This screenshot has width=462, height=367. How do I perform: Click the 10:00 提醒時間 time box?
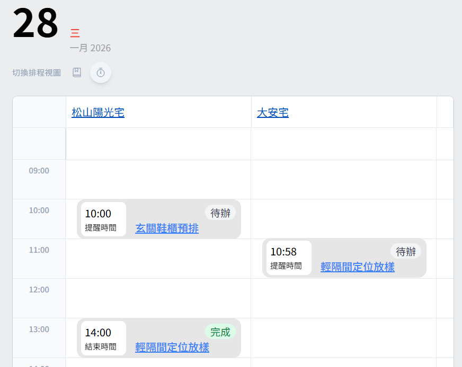pyautogui.click(x=103, y=219)
